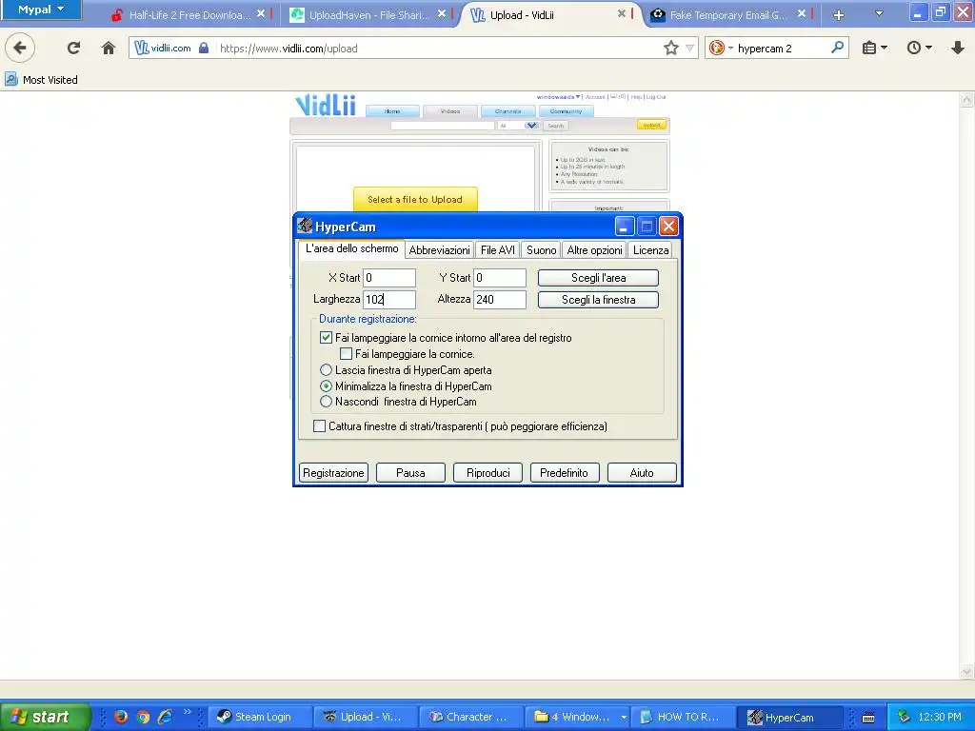Open the browser home page icon
This screenshot has height=731, width=975.
[x=109, y=48]
